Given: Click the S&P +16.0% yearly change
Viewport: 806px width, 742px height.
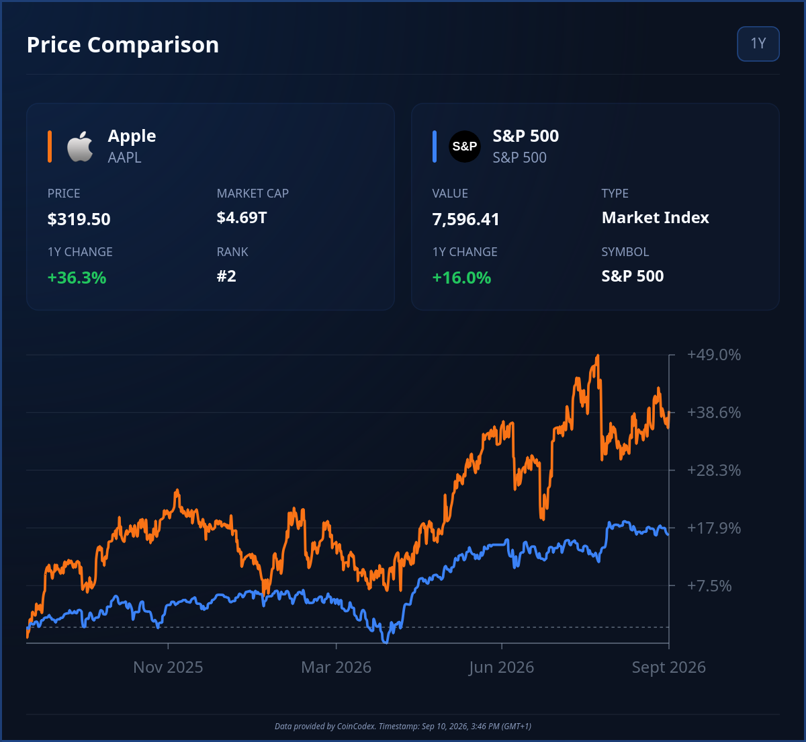Looking at the screenshot, I should [x=461, y=278].
